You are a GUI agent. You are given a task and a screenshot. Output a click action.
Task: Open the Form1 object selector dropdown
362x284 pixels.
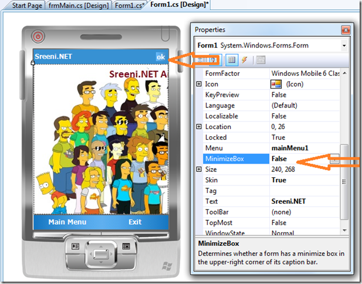(x=344, y=46)
